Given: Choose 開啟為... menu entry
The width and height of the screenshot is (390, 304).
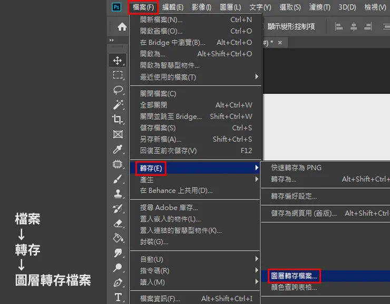Looking at the screenshot, I should (196, 54).
